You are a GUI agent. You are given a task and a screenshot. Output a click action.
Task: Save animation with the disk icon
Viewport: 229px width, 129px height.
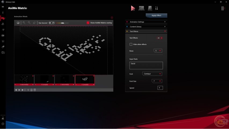[35, 90]
